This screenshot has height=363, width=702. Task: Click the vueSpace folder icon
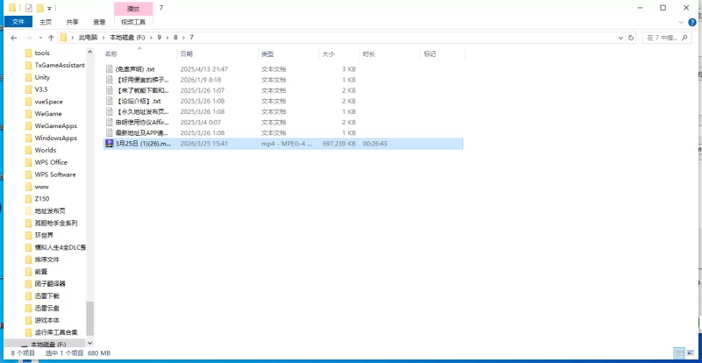29,102
